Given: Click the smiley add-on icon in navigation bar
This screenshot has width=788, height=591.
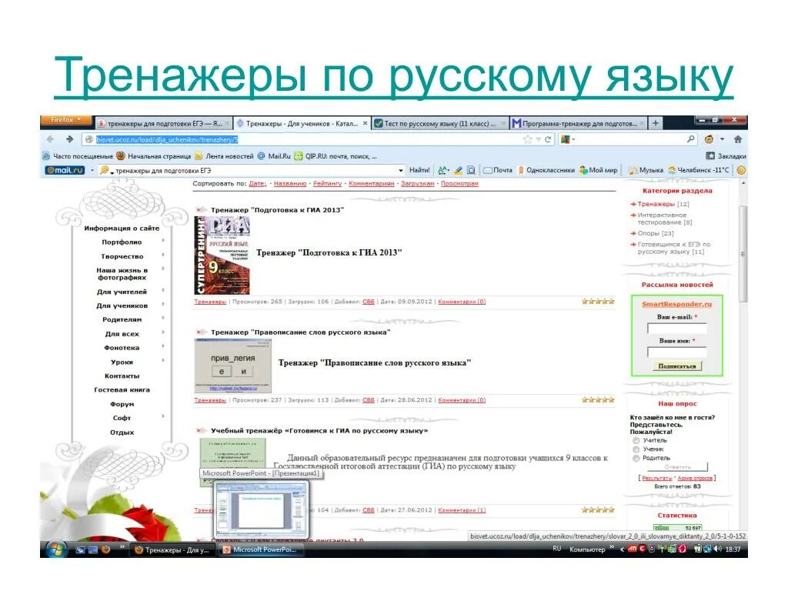Looking at the screenshot, I should pos(709,139).
